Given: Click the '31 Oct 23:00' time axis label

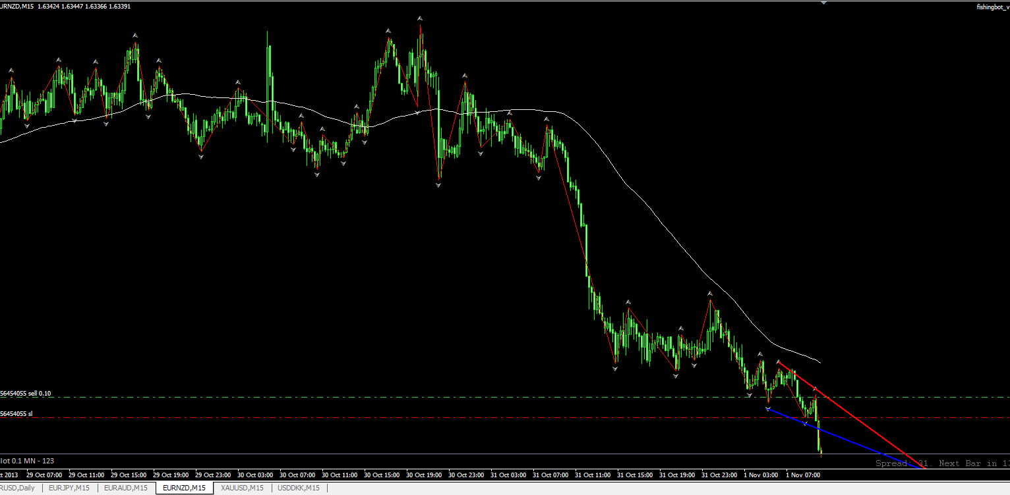Looking at the screenshot, I should tap(719, 474).
